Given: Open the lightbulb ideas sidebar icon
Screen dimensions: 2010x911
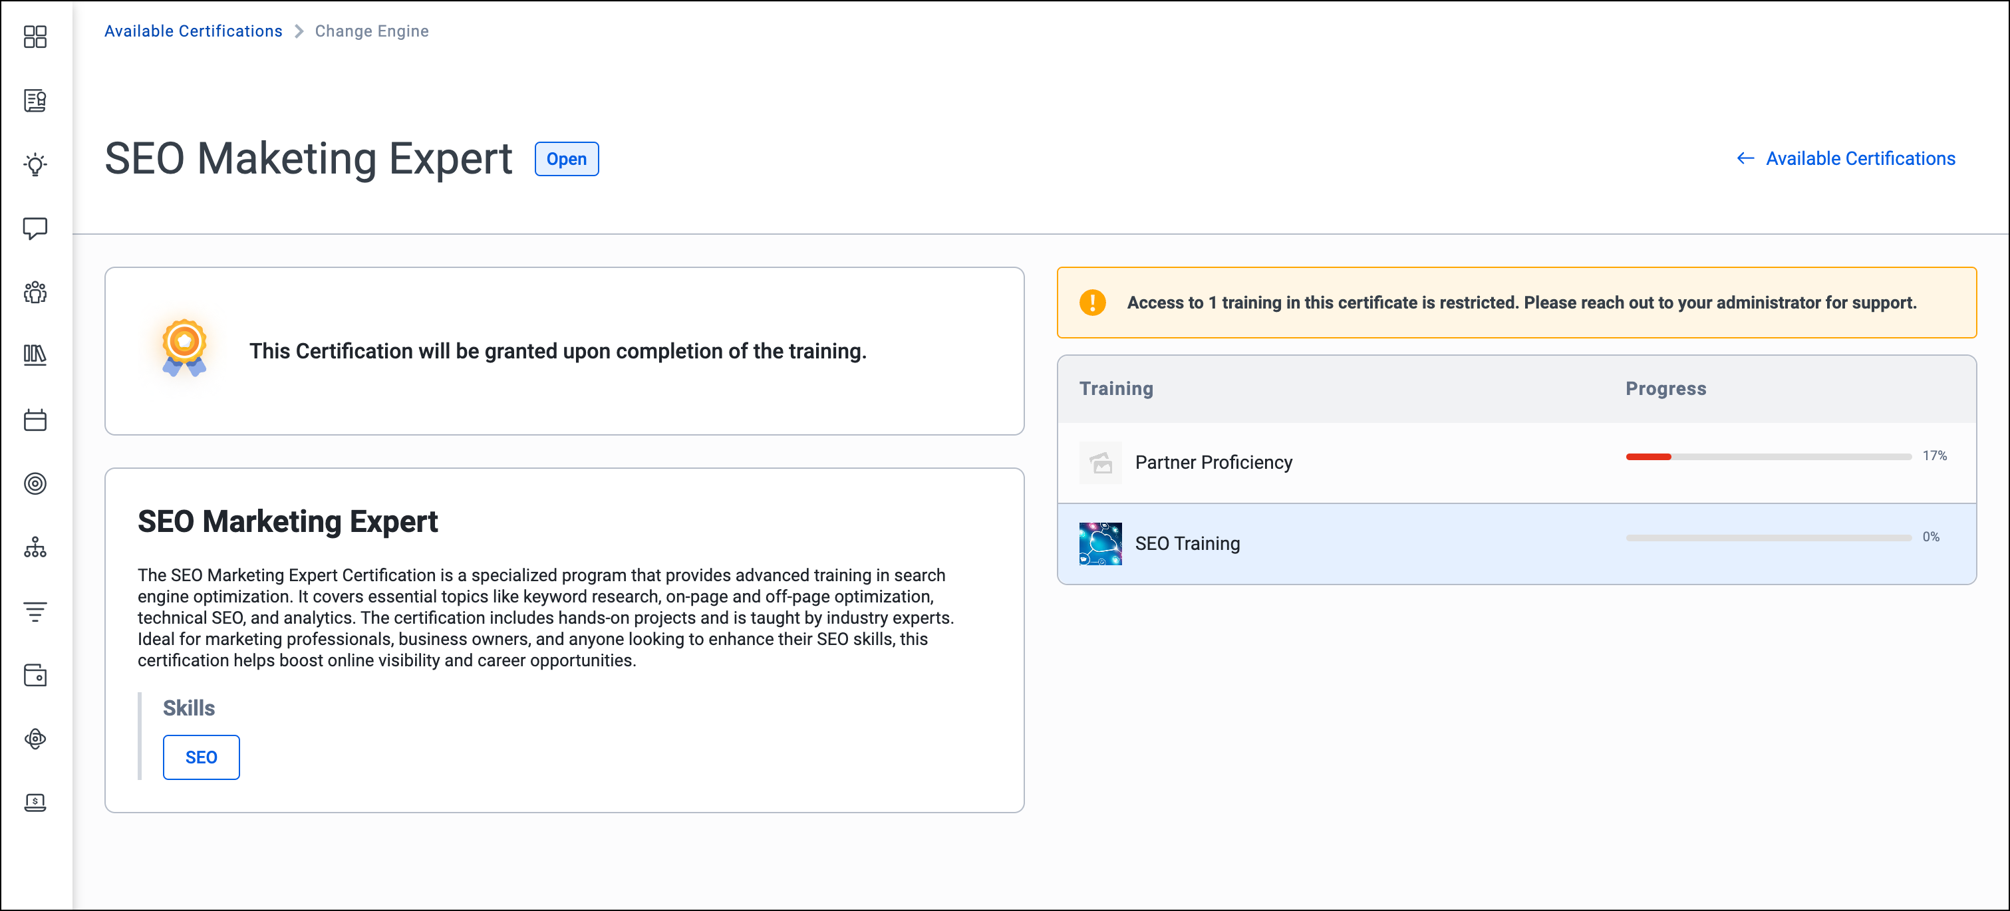Looking at the screenshot, I should (35, 164).
